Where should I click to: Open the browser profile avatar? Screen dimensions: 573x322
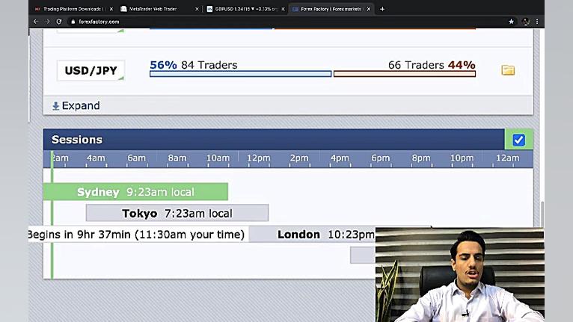point(526,22)
